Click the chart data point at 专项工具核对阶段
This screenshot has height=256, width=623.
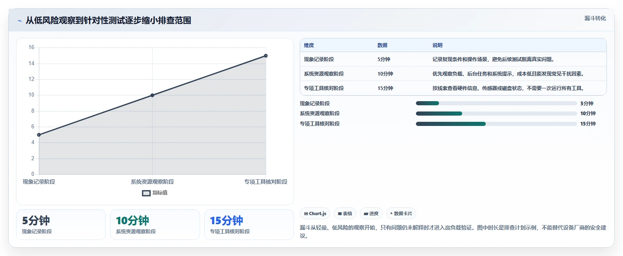[266, 56]
